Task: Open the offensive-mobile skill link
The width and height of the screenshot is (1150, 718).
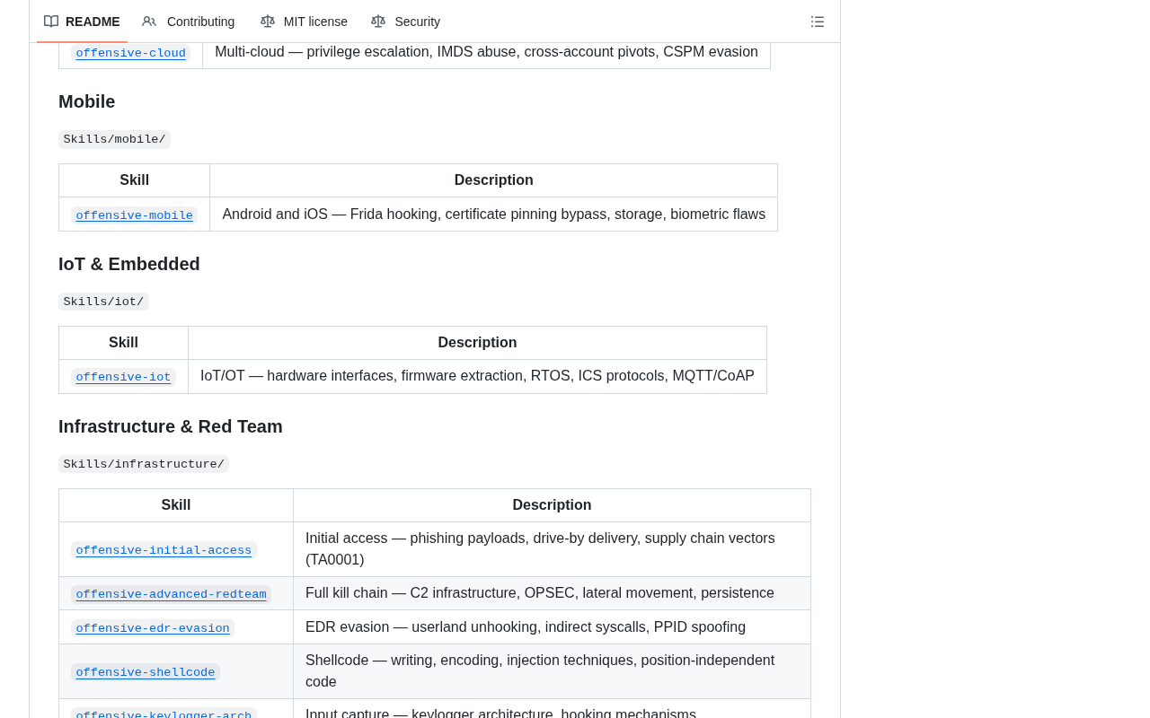Action: point(135,215)
